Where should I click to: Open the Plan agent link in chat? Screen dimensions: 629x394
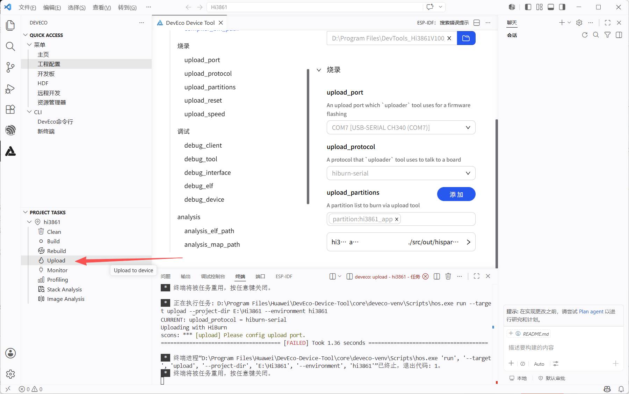pyautogui.click(x=591, y=311)
